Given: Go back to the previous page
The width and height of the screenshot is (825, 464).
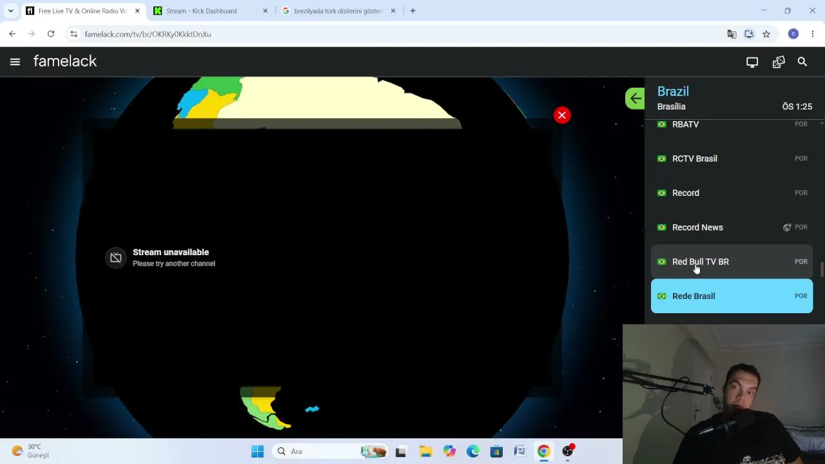Looking at the screenshot, I should [x=12, y=34].
